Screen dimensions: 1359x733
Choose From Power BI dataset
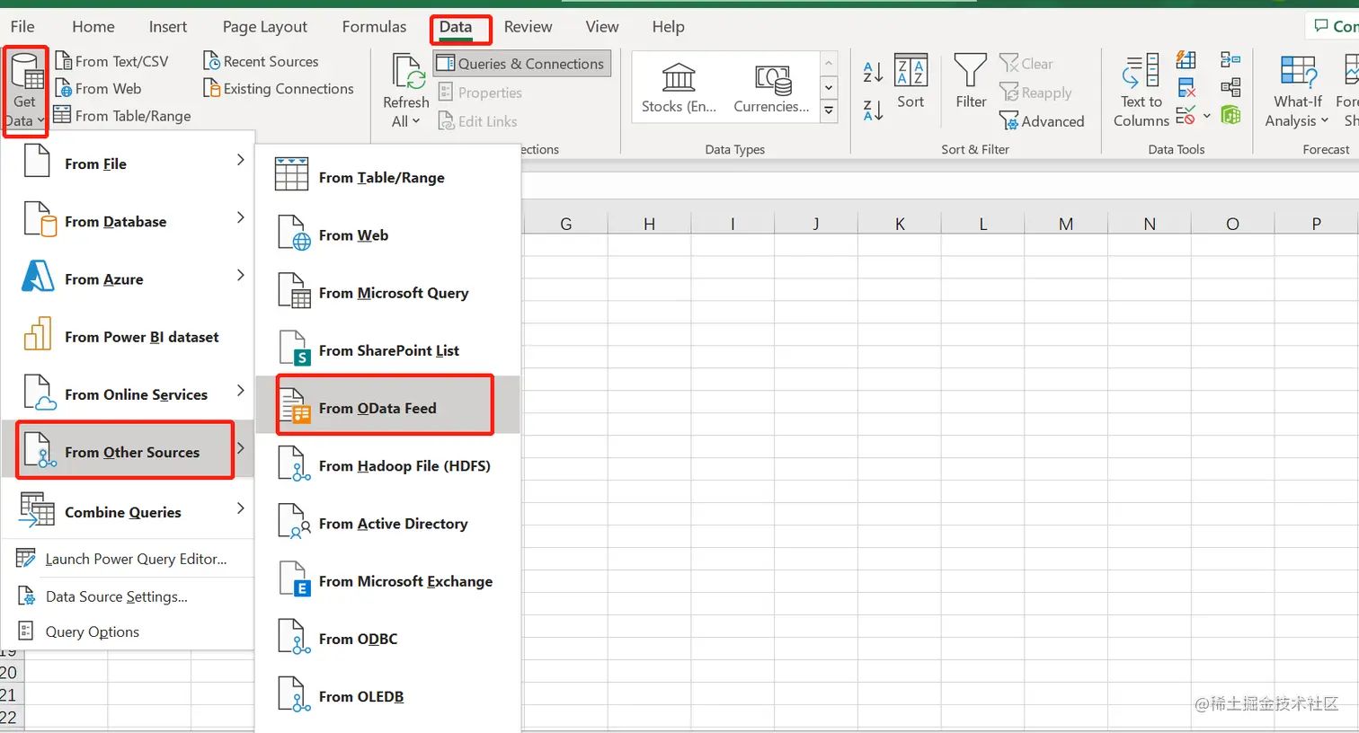click(128, 337)
